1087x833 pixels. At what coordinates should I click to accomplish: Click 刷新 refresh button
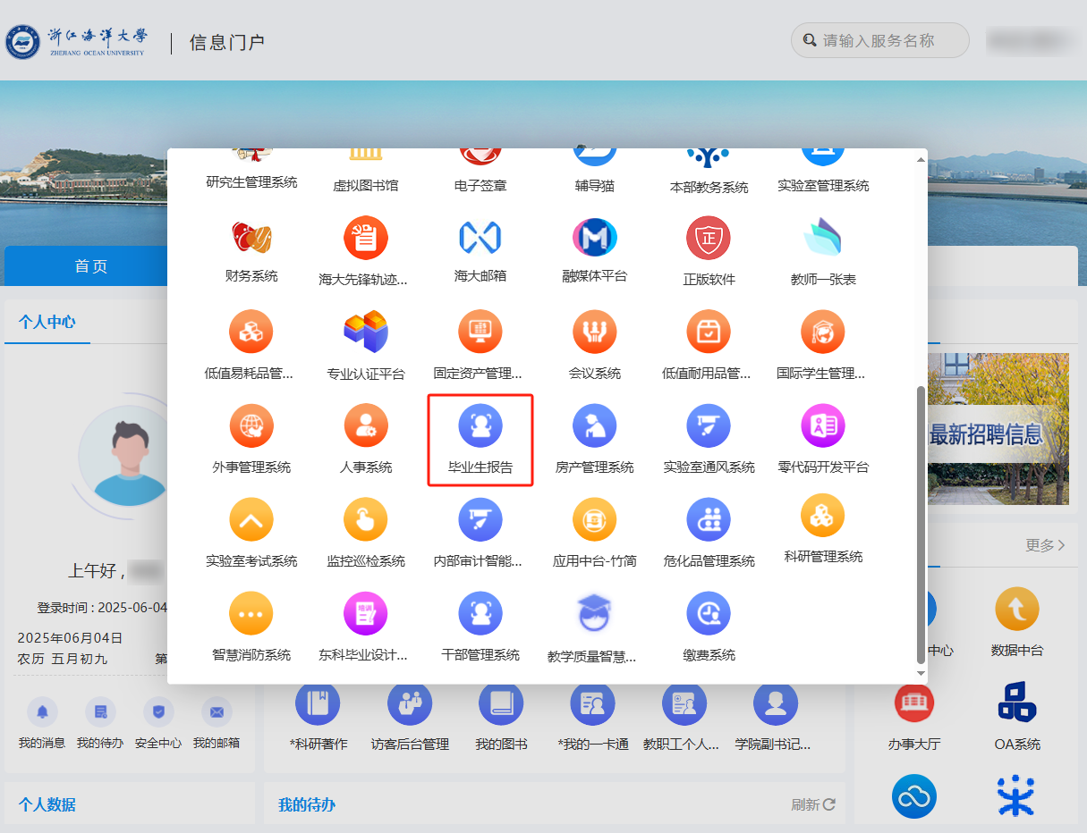(813, 804)
